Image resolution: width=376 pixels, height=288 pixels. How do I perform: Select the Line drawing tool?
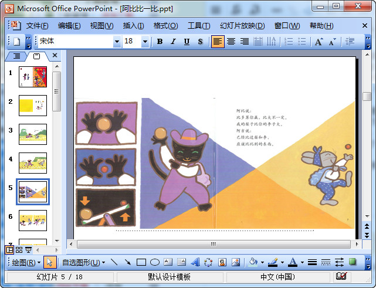click(x=114, y=262)
